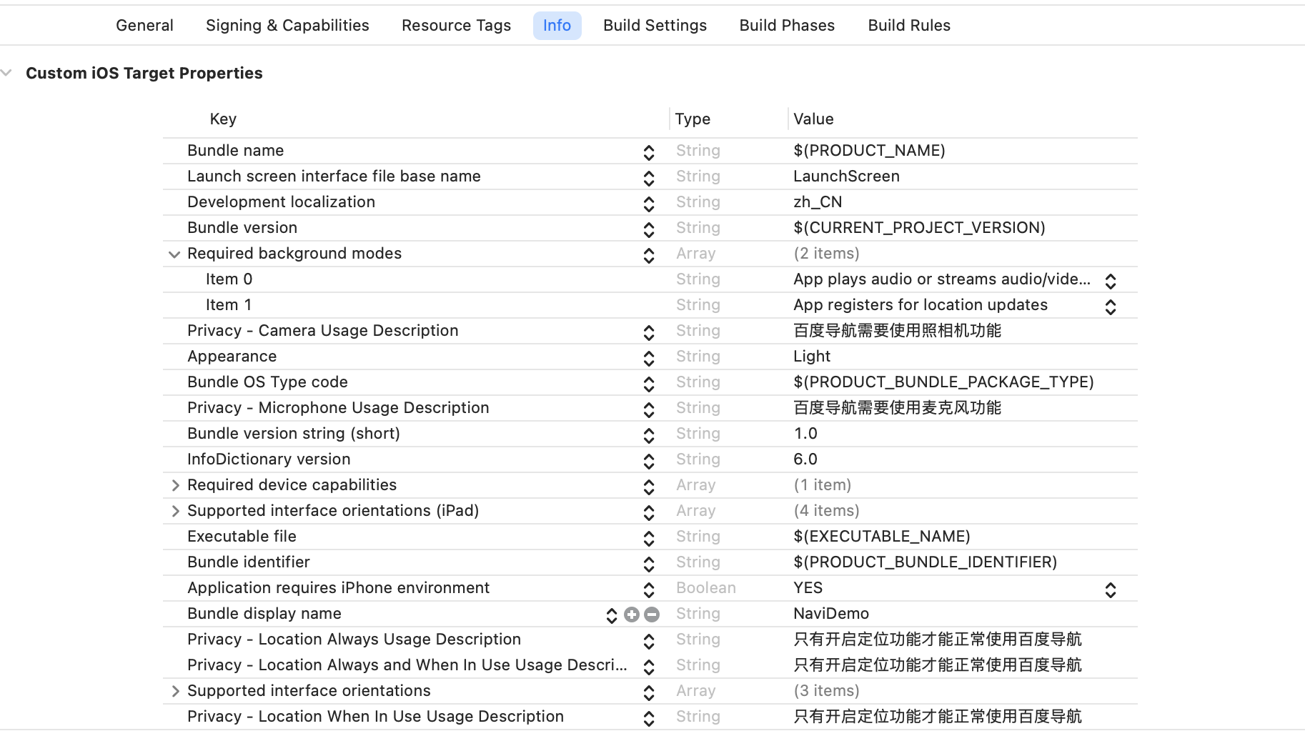The image size is (1305, 736).
Task: Click key stepper arrows for Executable file
Action: [648, 538]
